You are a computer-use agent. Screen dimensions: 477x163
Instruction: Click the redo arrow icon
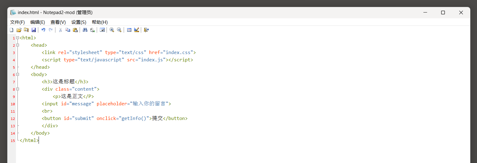coord(51,30)
